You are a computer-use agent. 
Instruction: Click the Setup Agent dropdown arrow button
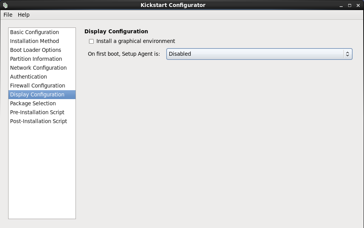click(347, 54)
